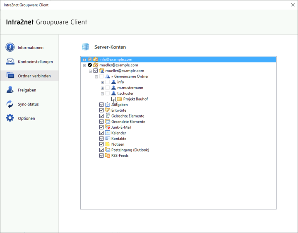298x233 pixels.
Task: Expand the info shared user node
Action: (x=102, y=82)
